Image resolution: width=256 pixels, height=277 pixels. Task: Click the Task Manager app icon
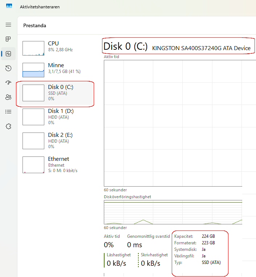click(x=9, y=6)
